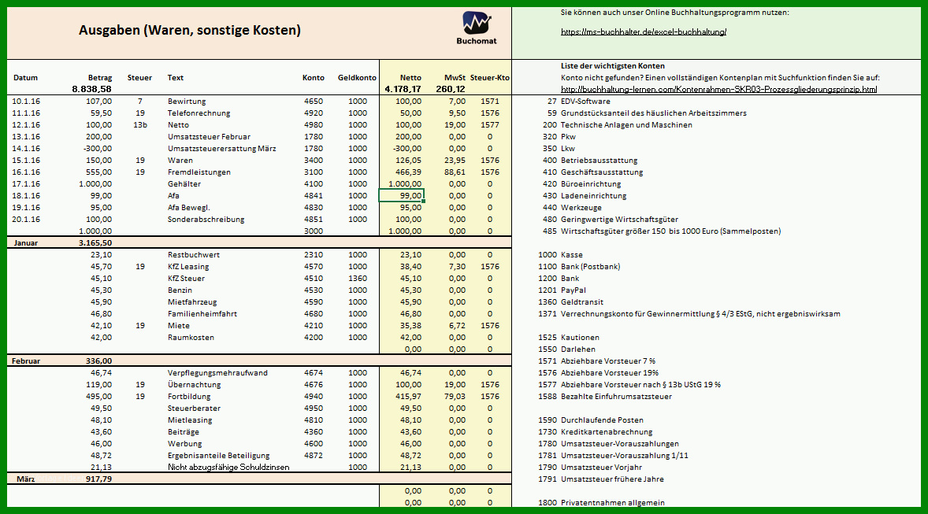Select the Geldkonto 1360 cell for KfZ Steuer
The image size is (928, 514).
(x=358, y=279)
